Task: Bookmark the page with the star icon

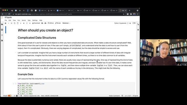Action: click(x=124, y=14)
